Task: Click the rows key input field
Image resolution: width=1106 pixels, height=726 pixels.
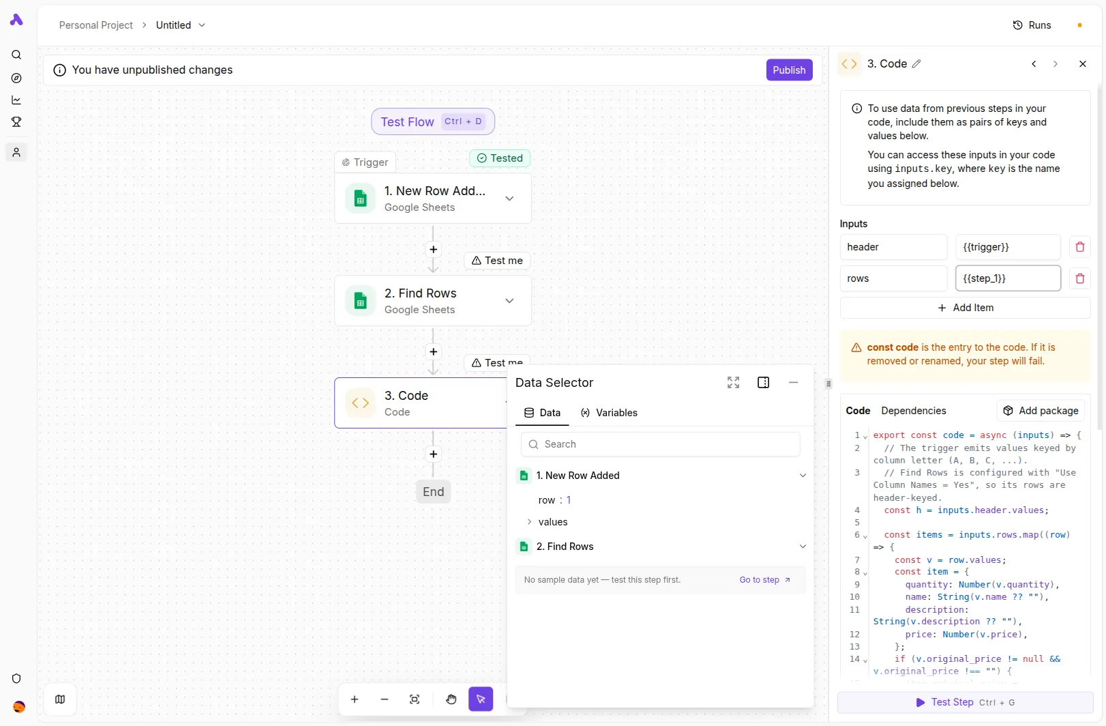Action: tap(893, 278)
